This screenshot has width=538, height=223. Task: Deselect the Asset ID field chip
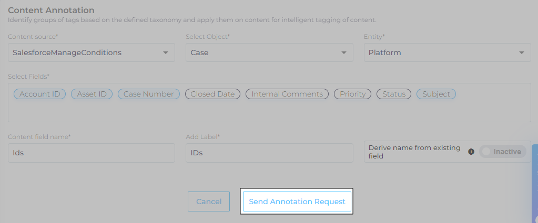point(92,94)
